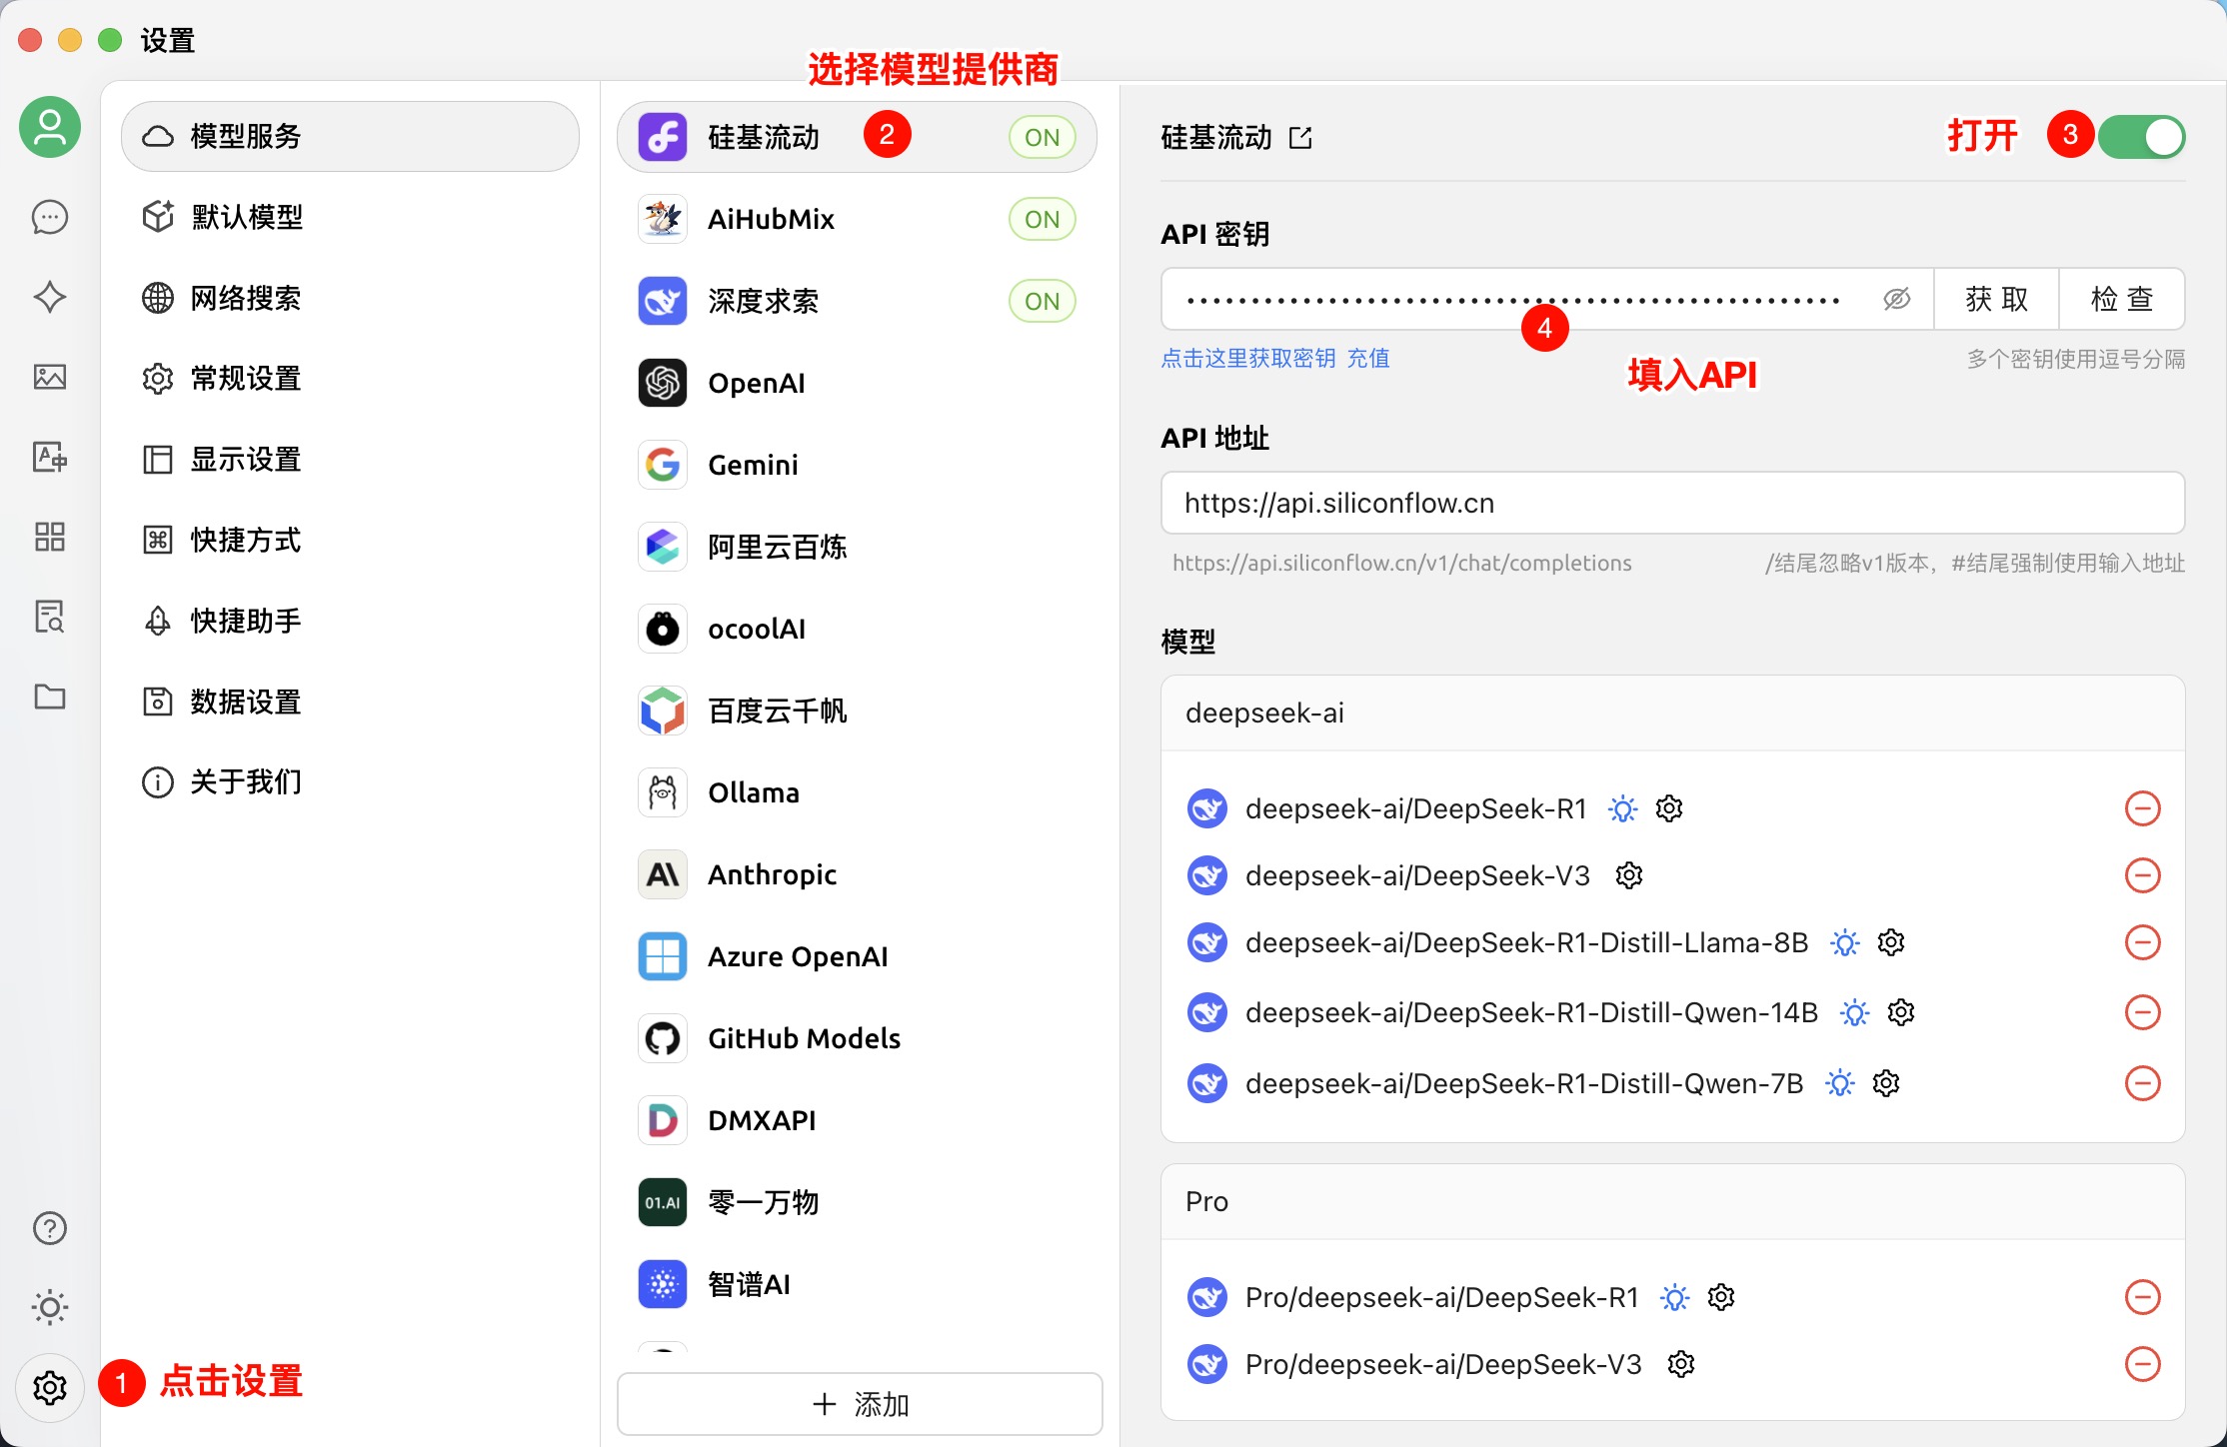This screenshot has height=1447, width=2227.
Task: Select 默认模型 in settings menu
Action: tap(247, 217)
